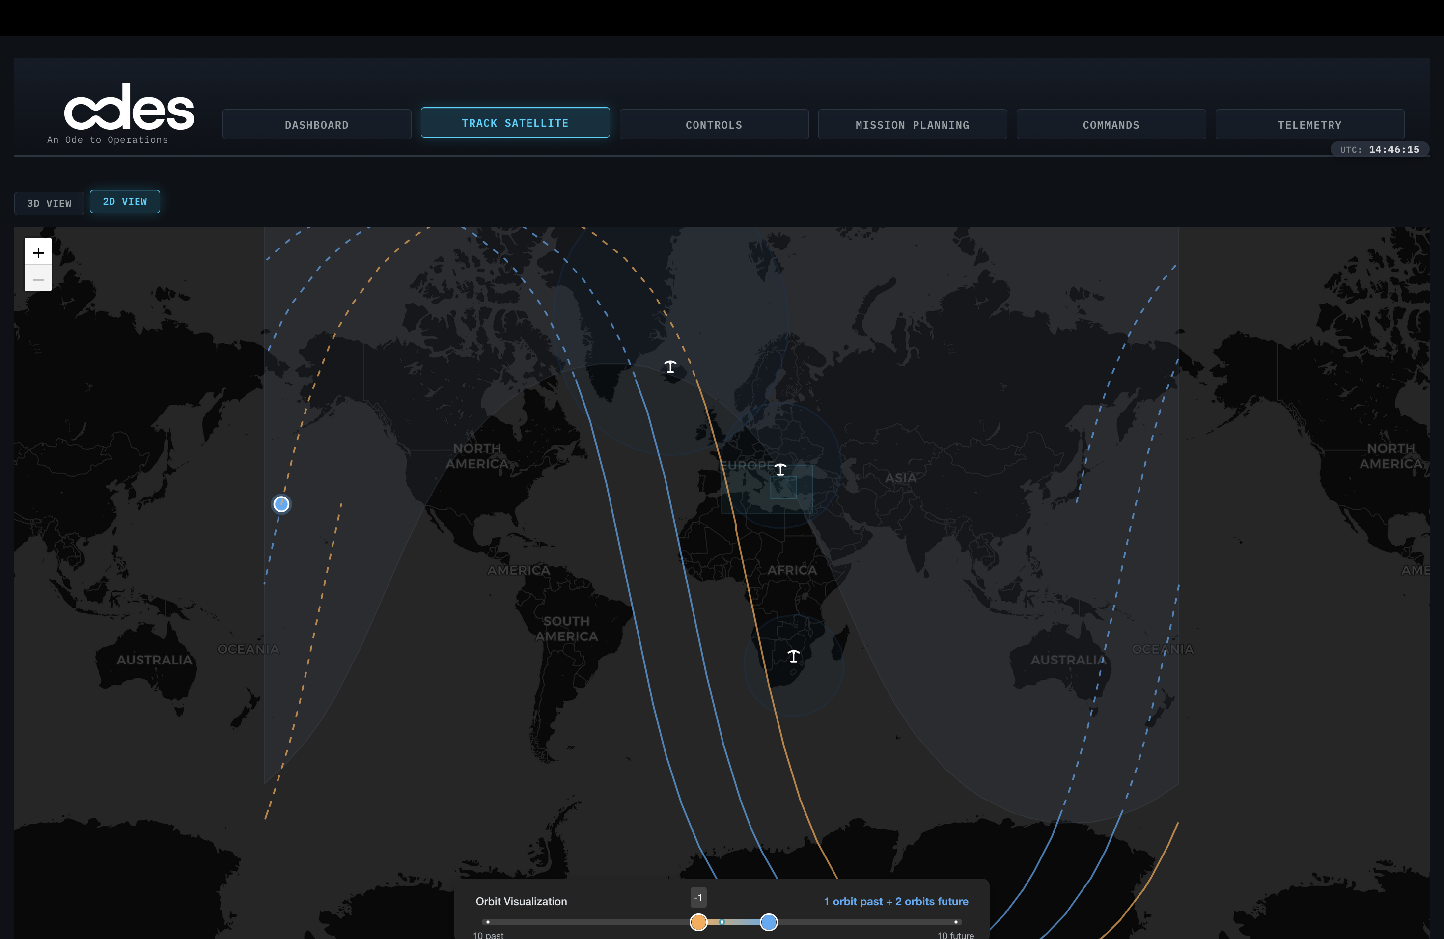This screenshot has width=1444, height=939.
Task: Click the small highlighted square region over Europe
Action: (x=783, y=488)
